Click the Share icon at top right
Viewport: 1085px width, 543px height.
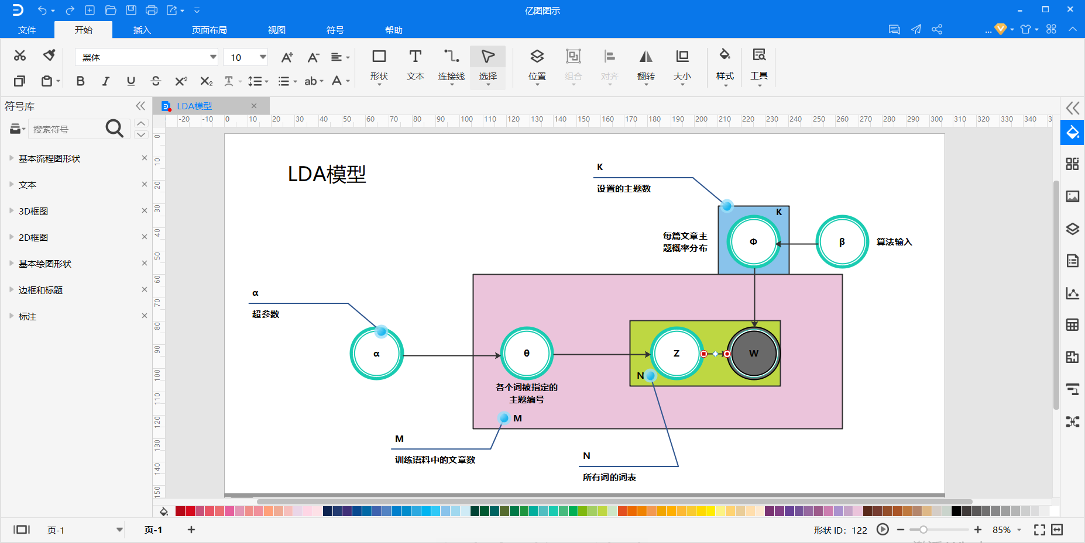click(937, 29)
